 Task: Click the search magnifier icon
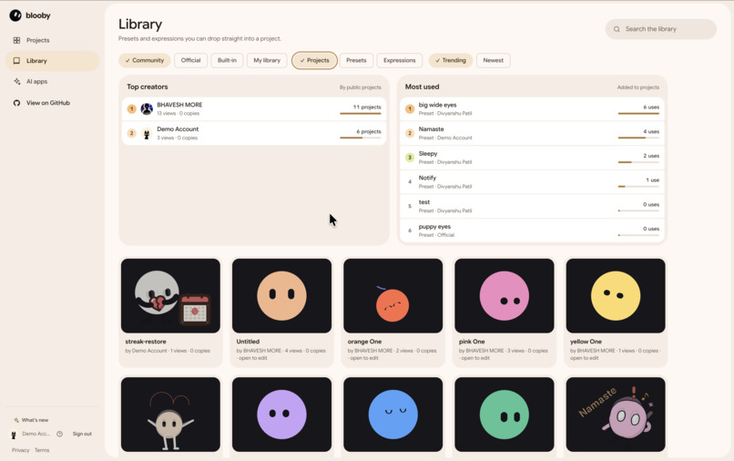(617, 29)
